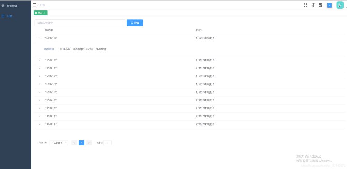This screenshot has width=347, height=169.
Task: Select page number 1 in pagination
Action: click(x=82, y=143)
